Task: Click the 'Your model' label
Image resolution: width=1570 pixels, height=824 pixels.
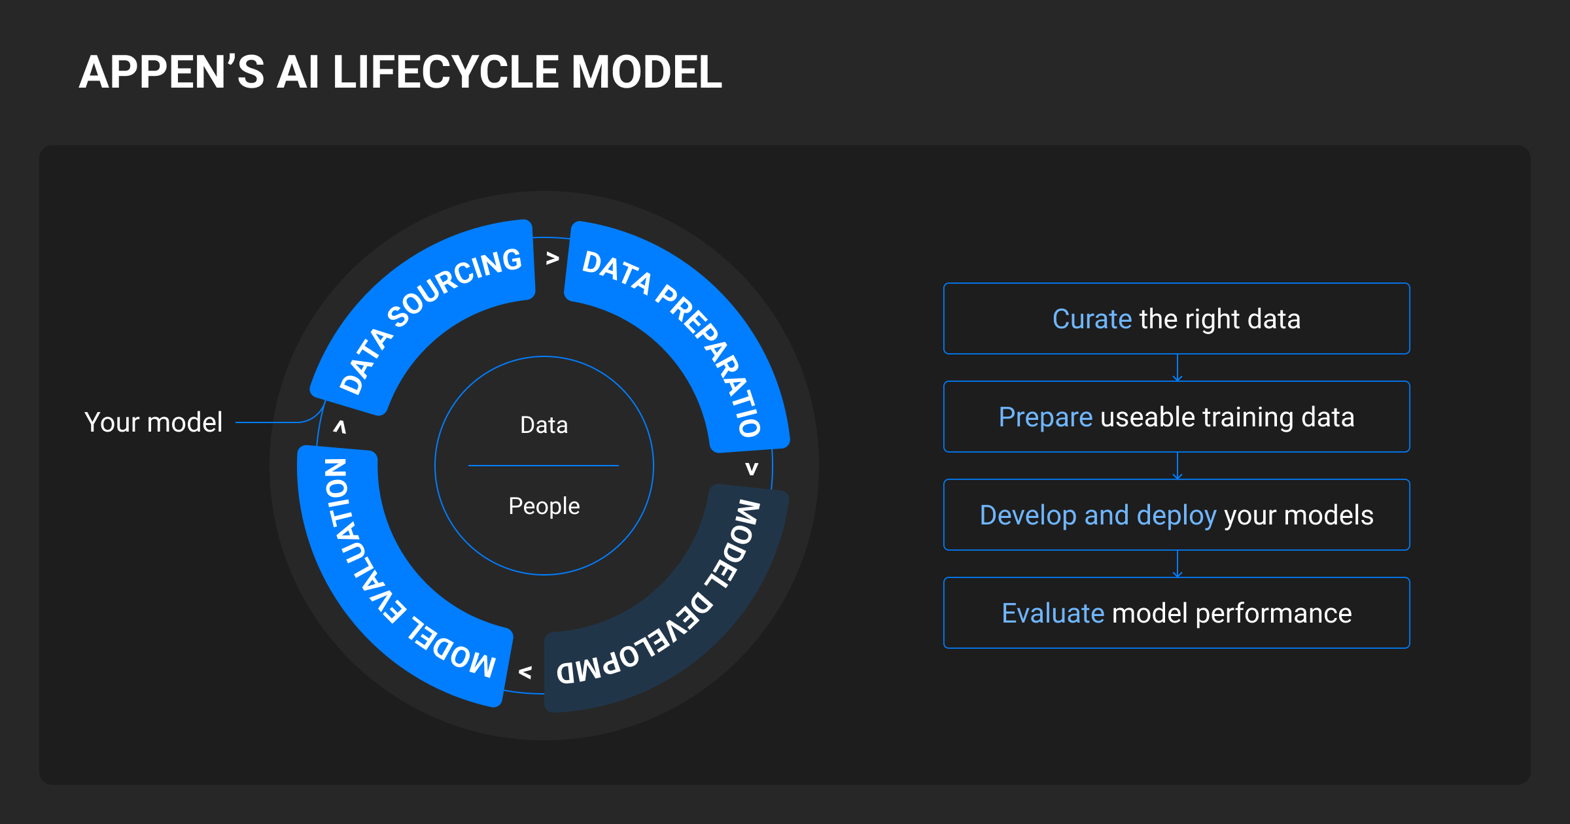Action: [154, 422]
